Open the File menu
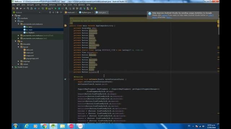 14,5
